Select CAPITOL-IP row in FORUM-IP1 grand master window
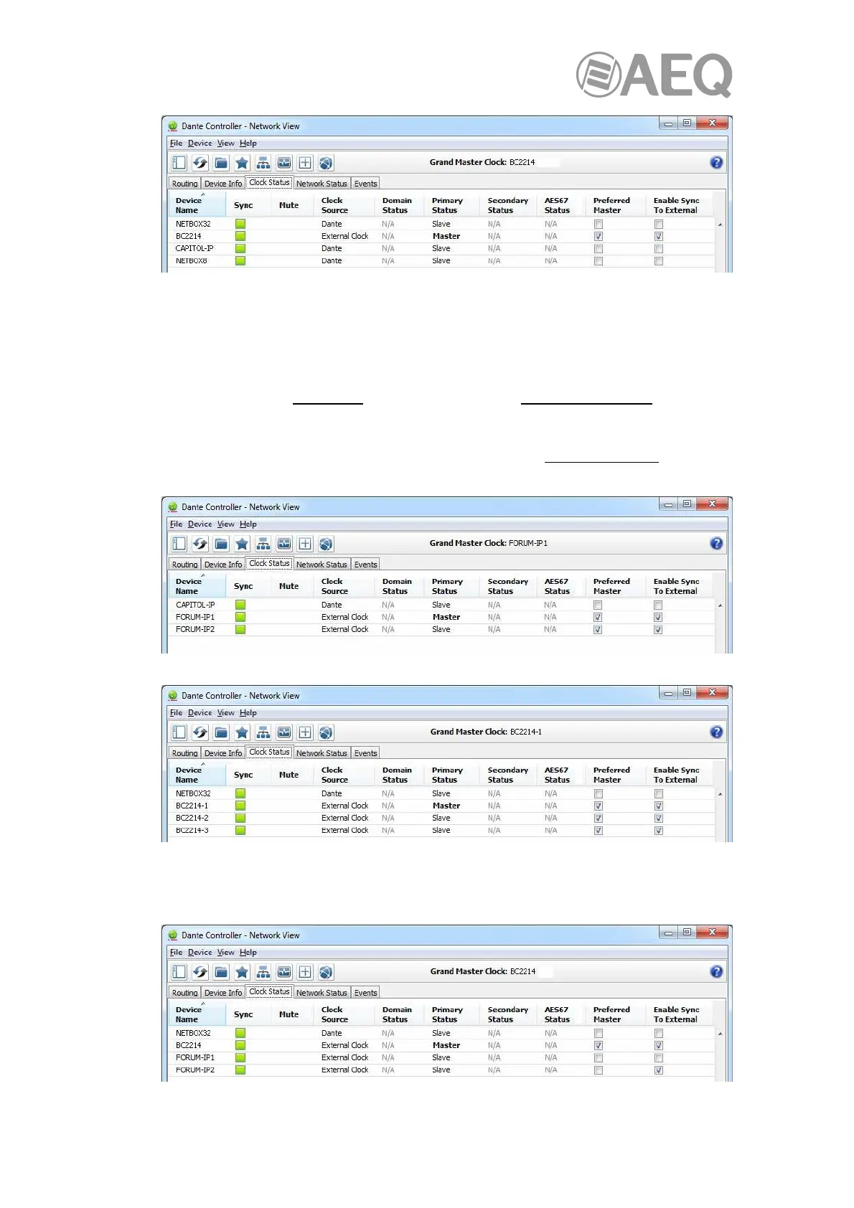 [x=442, y=605]
